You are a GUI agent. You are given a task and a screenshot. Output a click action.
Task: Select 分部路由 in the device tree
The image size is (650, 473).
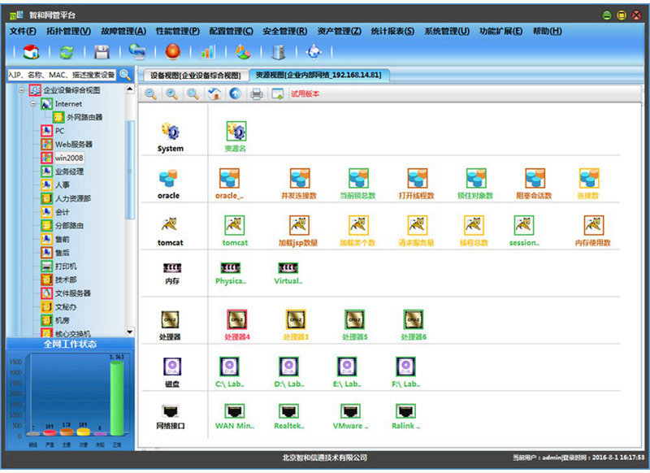pyautogui.click(x=69, y=225)
